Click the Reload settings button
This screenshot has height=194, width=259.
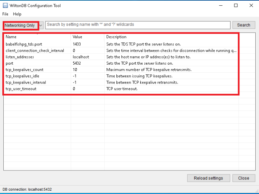pyautogui.click(x=208, y=178)
